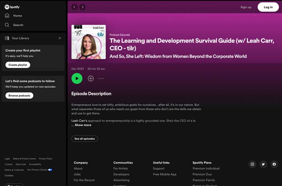Click Sign up link
The height and width of the screenshot is (186, 282).
tap(246, 7)
